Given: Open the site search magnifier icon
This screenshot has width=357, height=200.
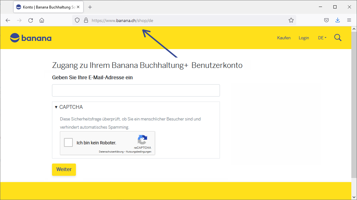Looking at the screenshot, I should tap(338, 38).
